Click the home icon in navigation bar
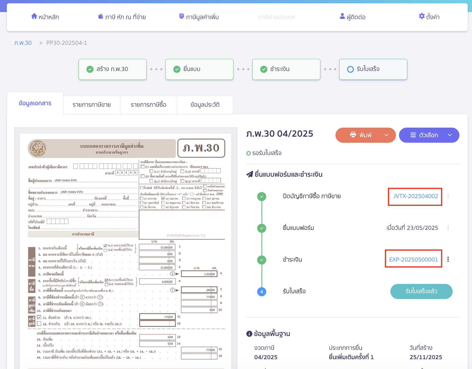 click(34, 16)
